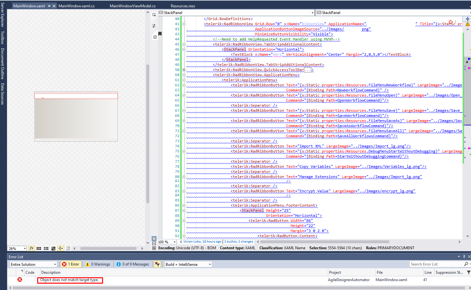Sort by the Line column header

pyautogui.click(x=428, y=272)
